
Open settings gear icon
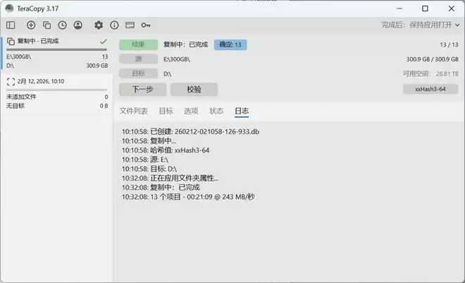(99, 25)
